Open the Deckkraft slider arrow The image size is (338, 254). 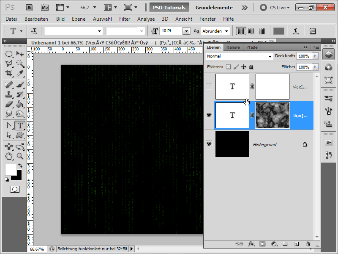click(315, 56)
